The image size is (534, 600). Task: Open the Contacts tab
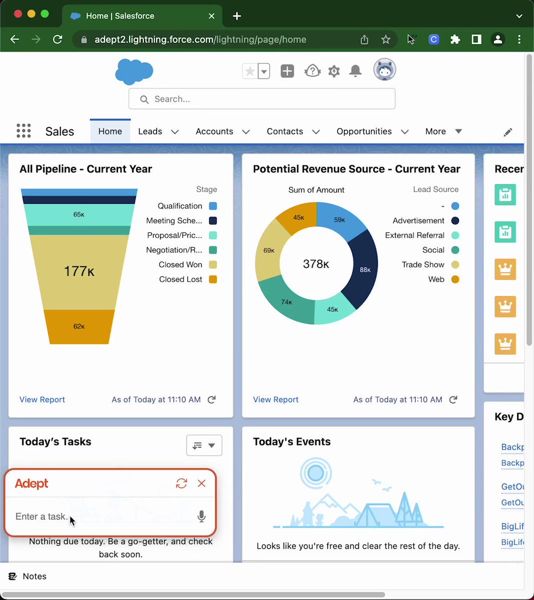pyautogui.click(x=285, y=131)
